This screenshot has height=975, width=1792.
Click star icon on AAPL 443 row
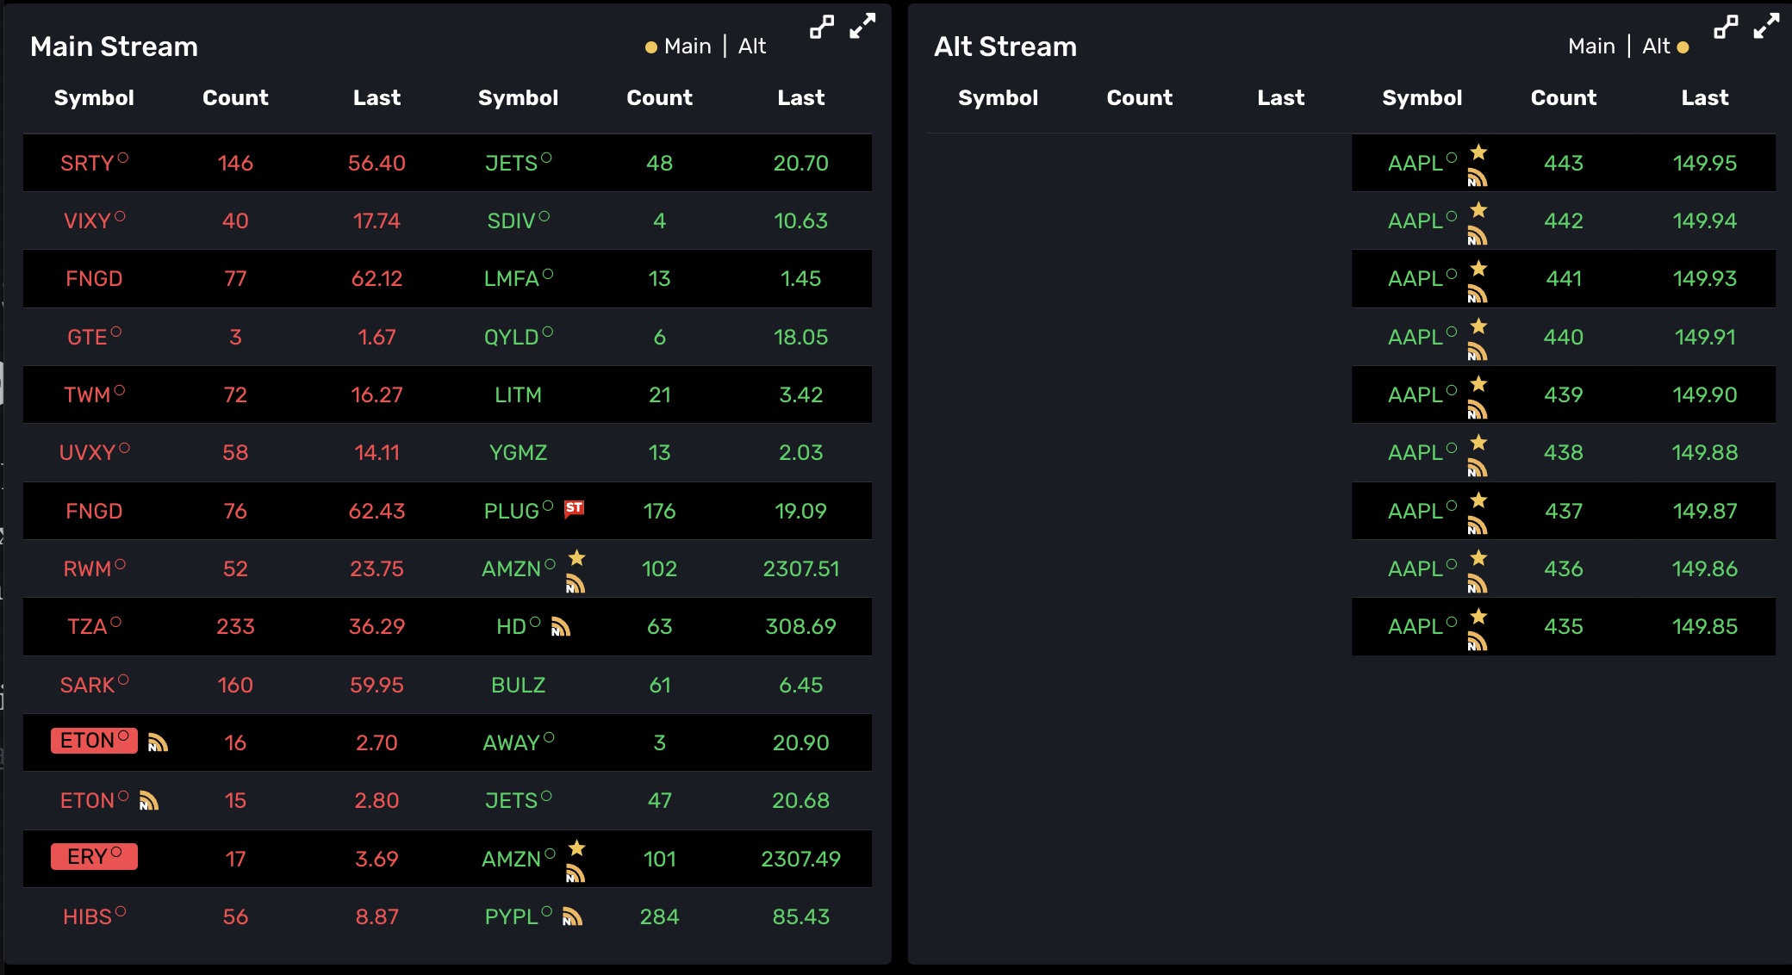[x=1478, y=152]
